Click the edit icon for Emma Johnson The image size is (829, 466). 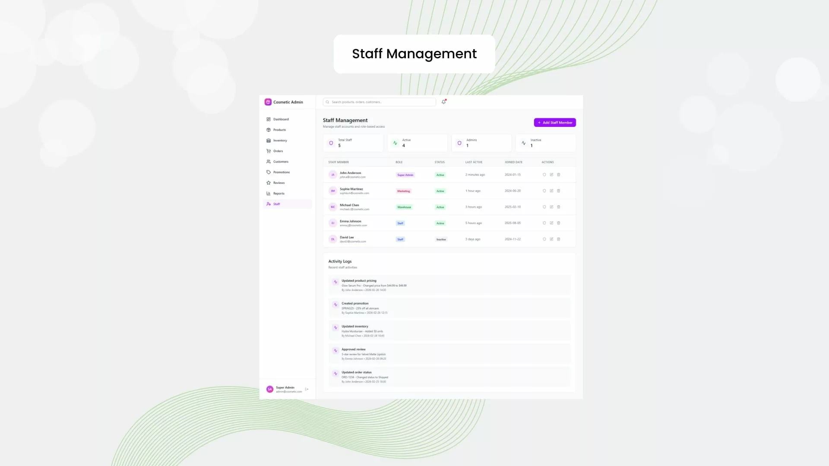coord(551,223)
